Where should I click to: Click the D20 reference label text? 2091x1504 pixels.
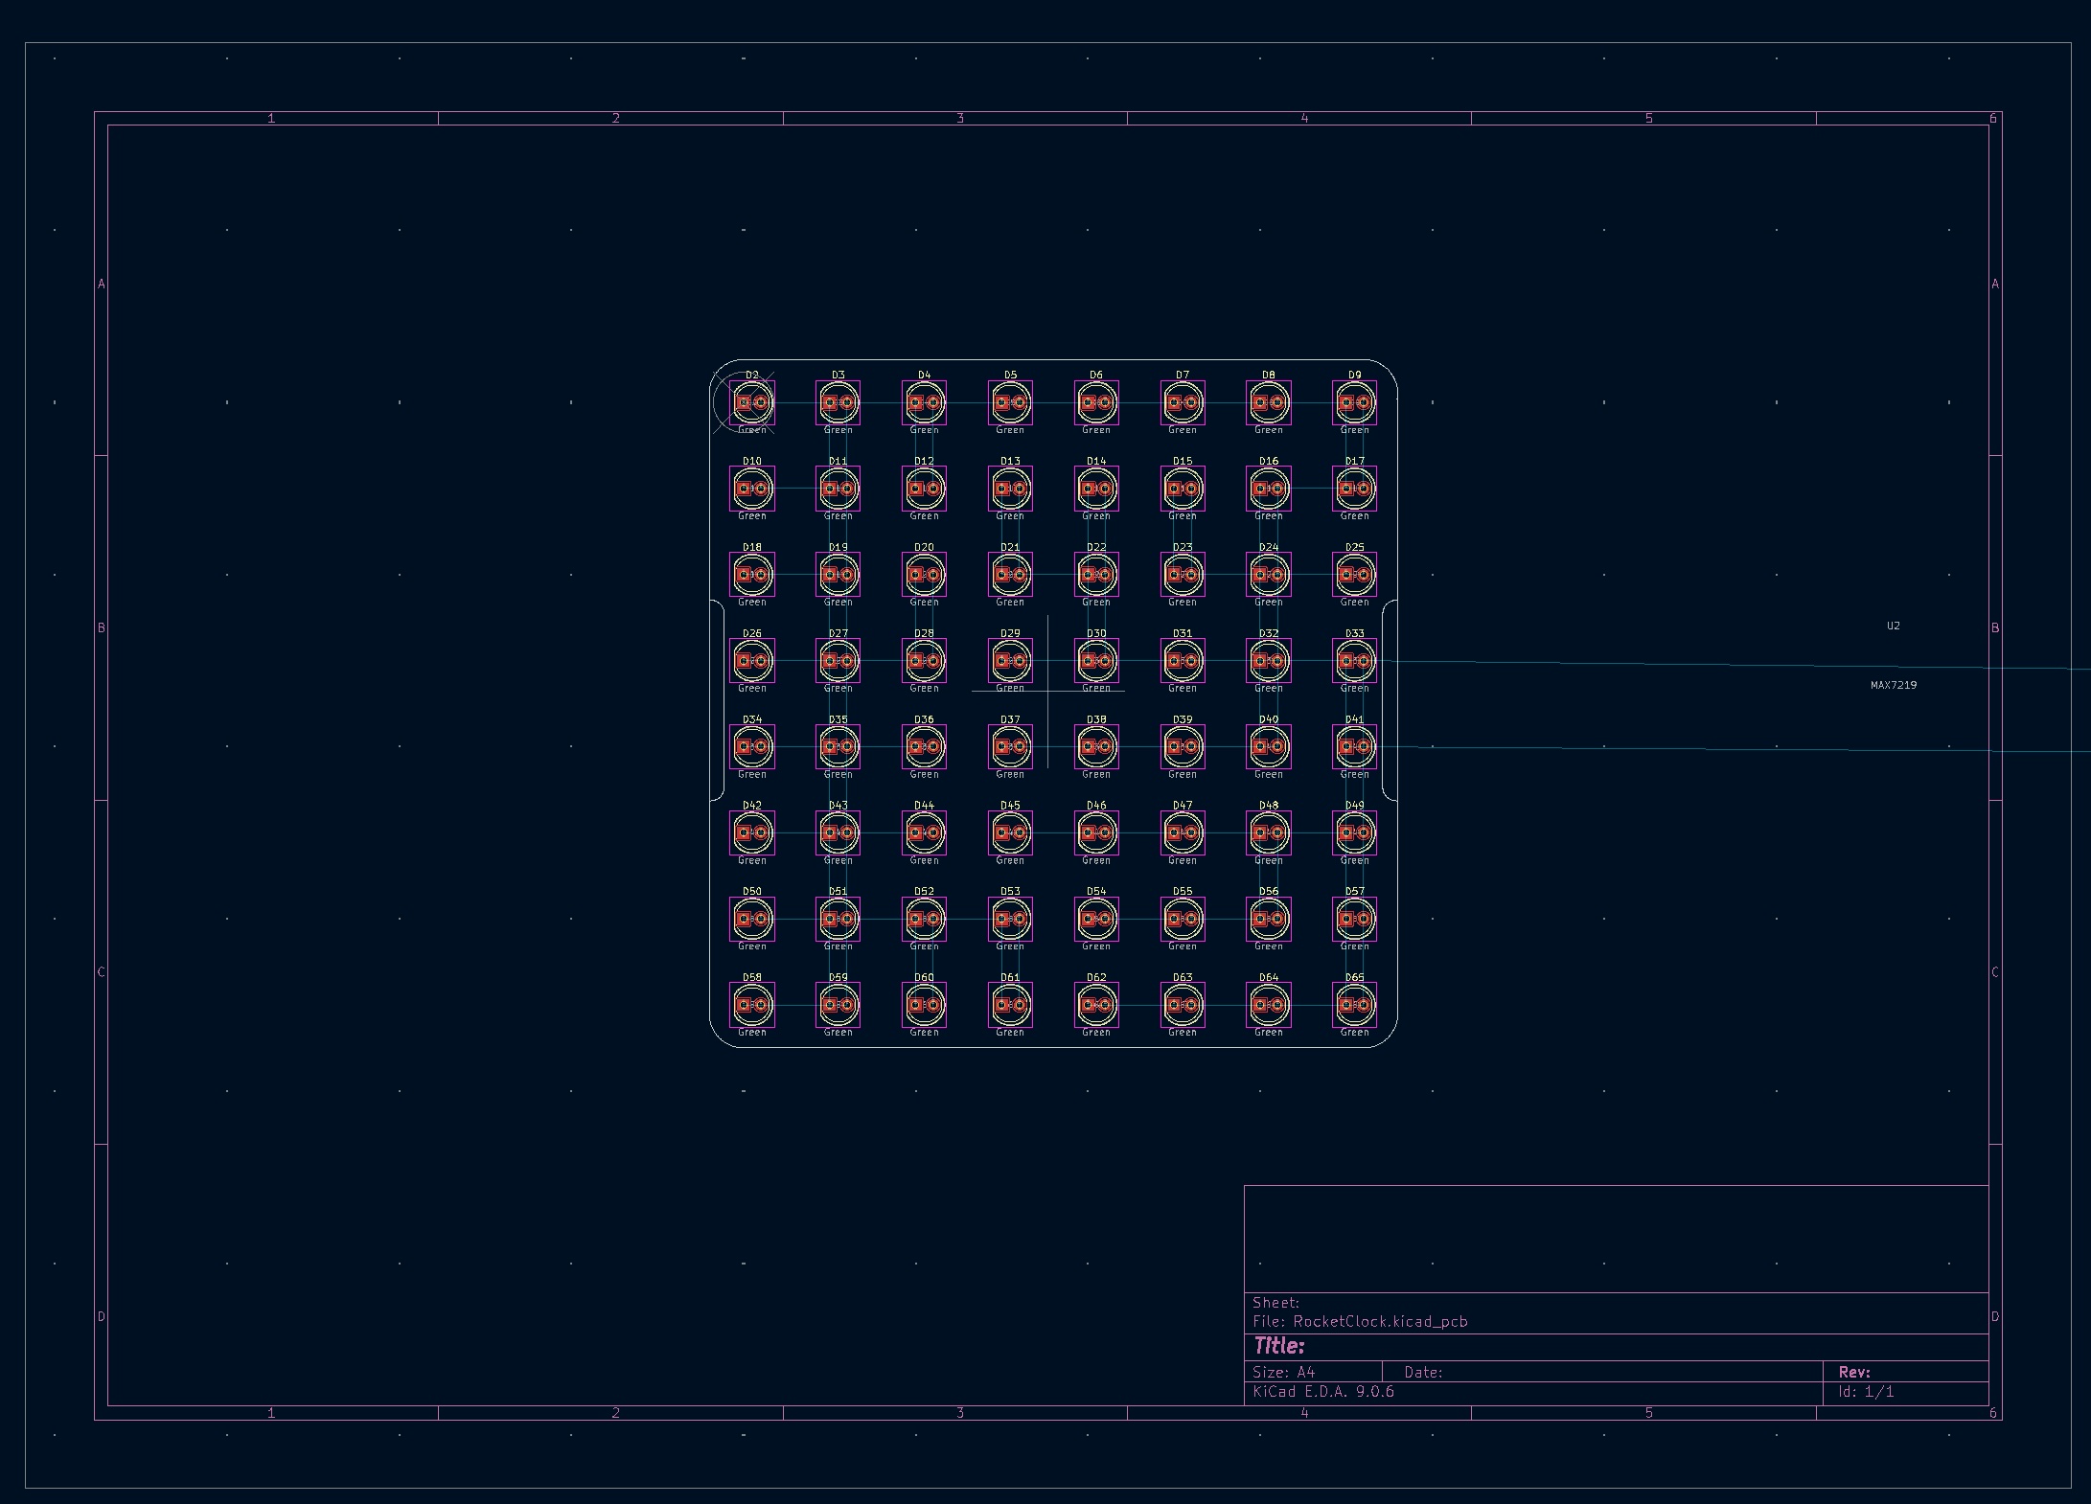pos(924,548)
